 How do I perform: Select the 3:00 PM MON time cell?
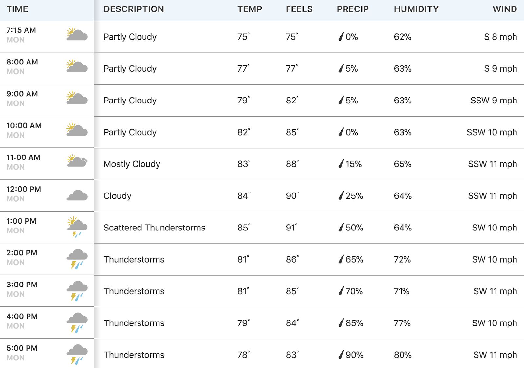(47, 291)
